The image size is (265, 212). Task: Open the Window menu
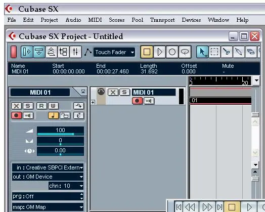pyautogui.click(x=218, y=20)
